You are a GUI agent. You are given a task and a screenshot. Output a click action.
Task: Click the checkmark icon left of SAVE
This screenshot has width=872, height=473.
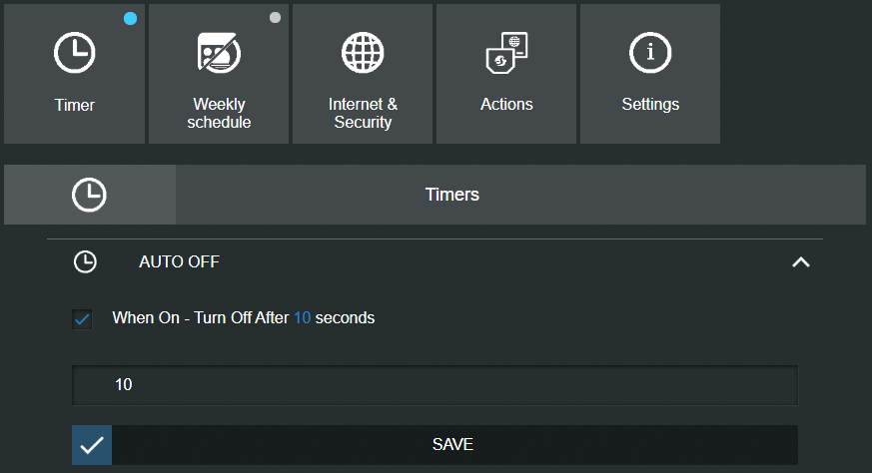tap(92, 445)
